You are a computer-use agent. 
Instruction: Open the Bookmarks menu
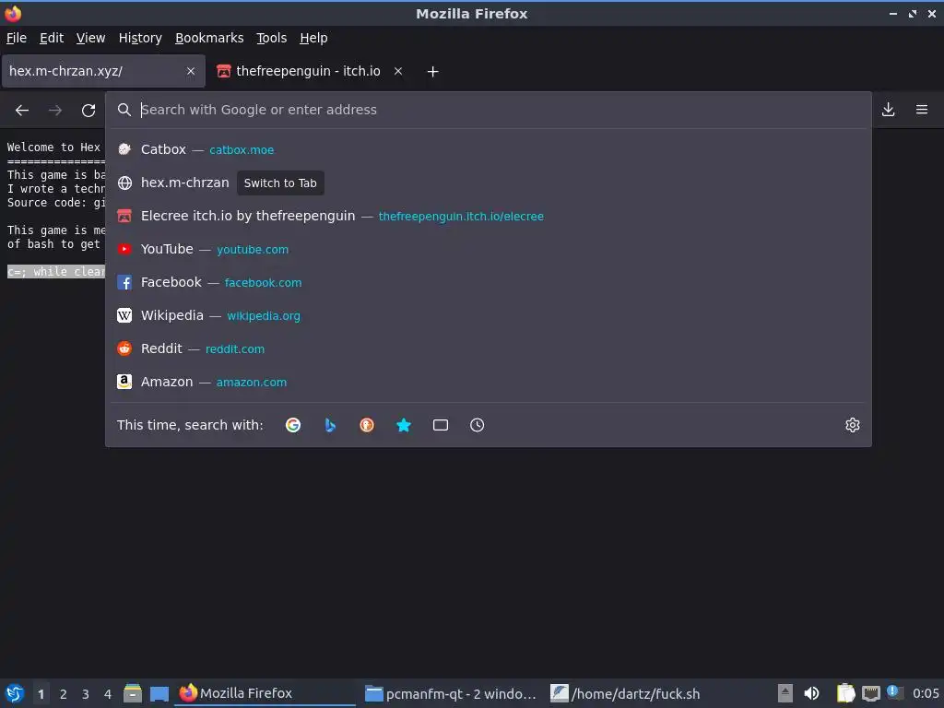(x=209, y=38)
